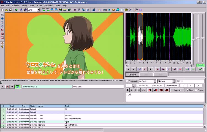Click the green Jump To arrow icon
The height and width of the screenshot is (132, 207).
[16, 10]
